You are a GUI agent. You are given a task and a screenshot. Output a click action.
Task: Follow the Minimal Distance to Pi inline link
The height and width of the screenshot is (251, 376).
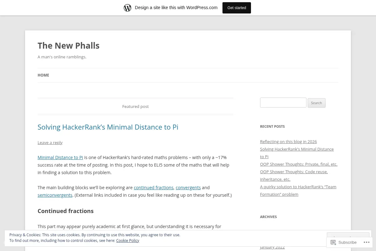click(60, 158)
